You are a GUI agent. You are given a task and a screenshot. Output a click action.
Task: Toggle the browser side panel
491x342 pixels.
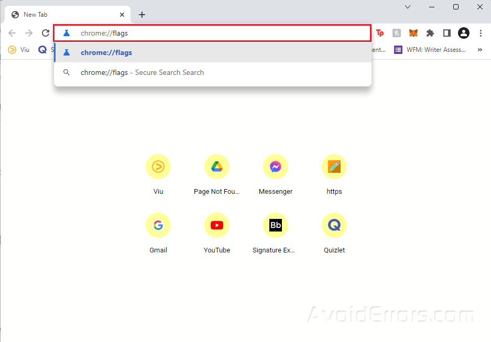(446, 33)
